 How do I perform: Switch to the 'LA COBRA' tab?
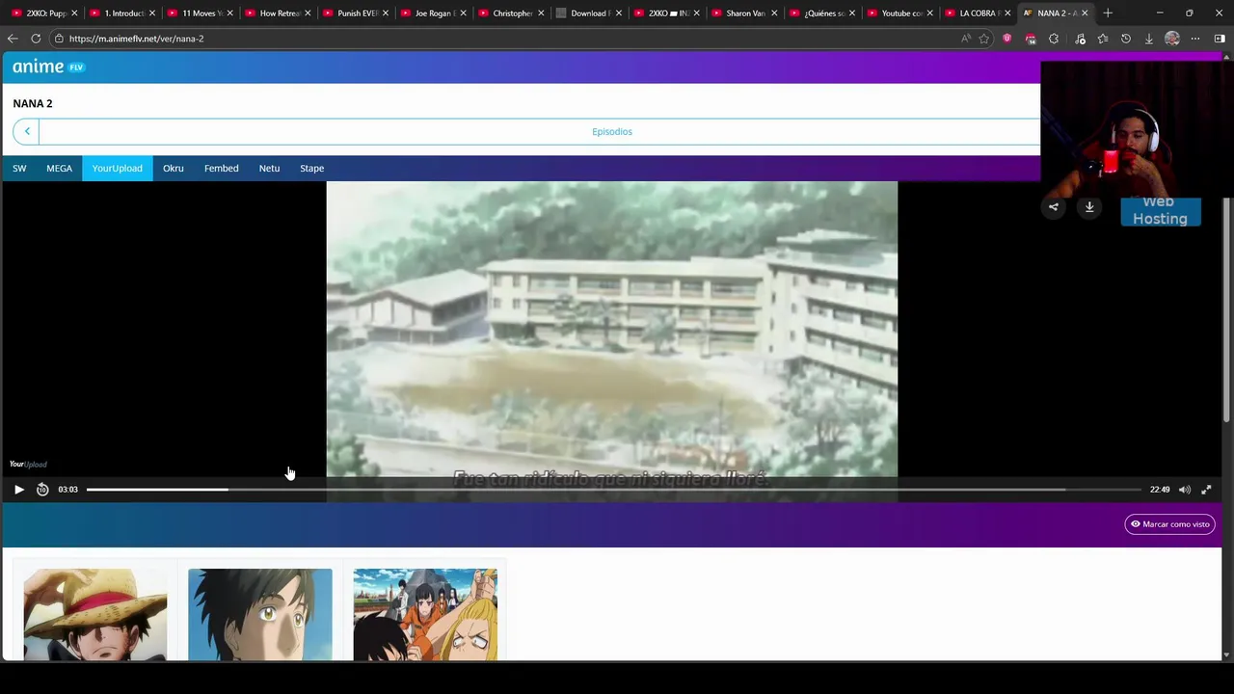coord(978,13)
